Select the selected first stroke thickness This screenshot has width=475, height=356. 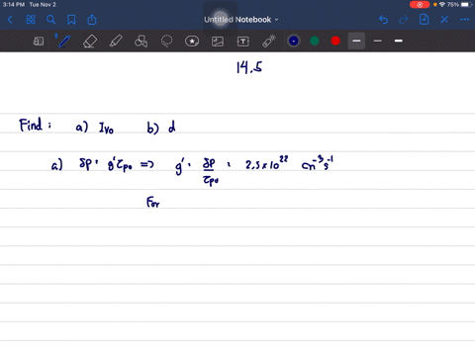coord(356,41)
